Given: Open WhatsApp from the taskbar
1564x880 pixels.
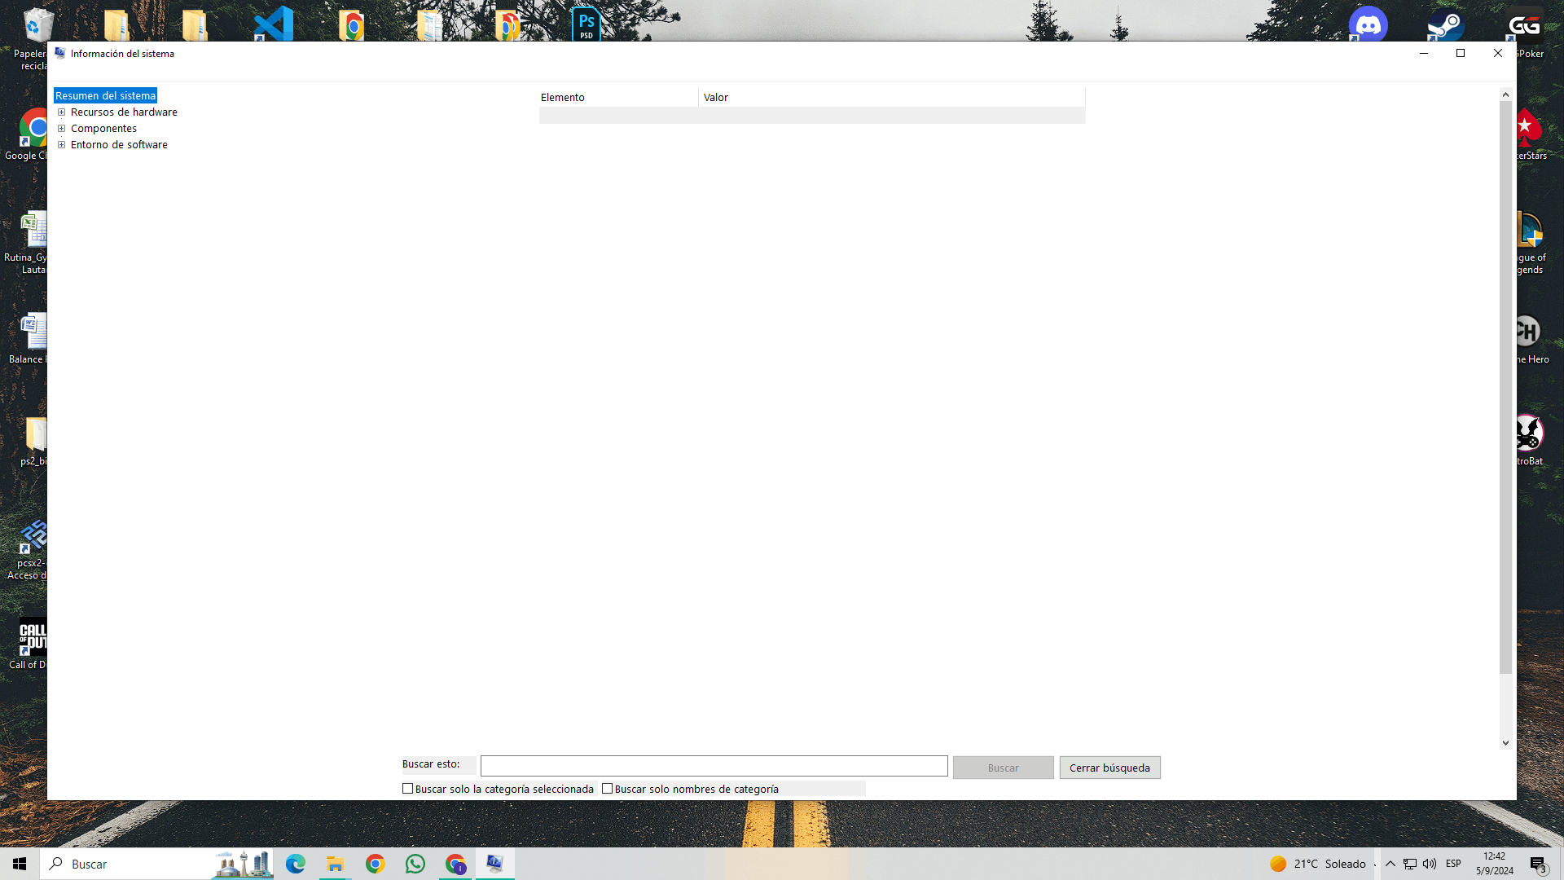Looking at the screenshot, I should [x=415, y=864].
